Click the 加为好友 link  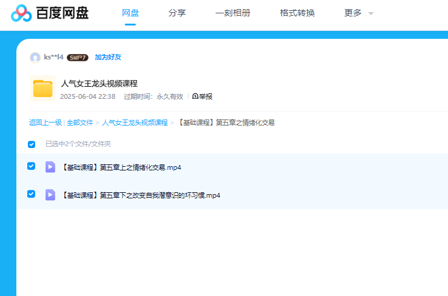[108, 58]
